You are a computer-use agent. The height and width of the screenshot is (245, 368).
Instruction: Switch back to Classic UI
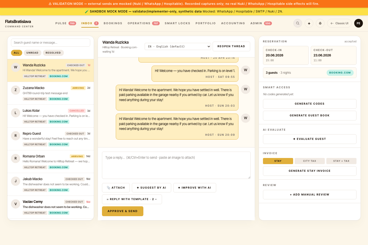click(x=339, y=23)
